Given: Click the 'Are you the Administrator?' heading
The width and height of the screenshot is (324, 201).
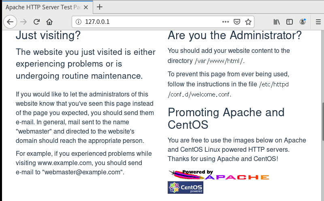Looking at the screenshot, I should pos(234,35).
